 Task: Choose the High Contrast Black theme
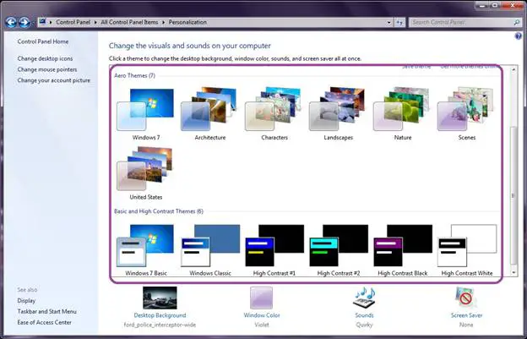pos(402,250)
